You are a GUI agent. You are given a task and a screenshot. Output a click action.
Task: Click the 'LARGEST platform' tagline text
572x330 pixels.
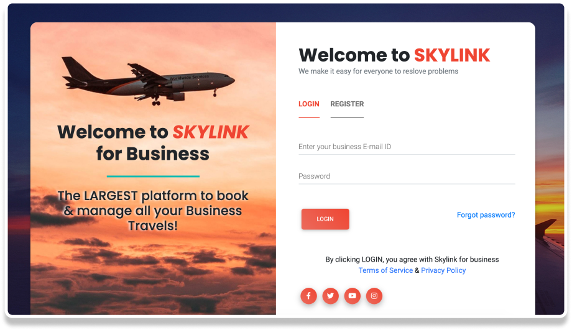tap(153, 211)
